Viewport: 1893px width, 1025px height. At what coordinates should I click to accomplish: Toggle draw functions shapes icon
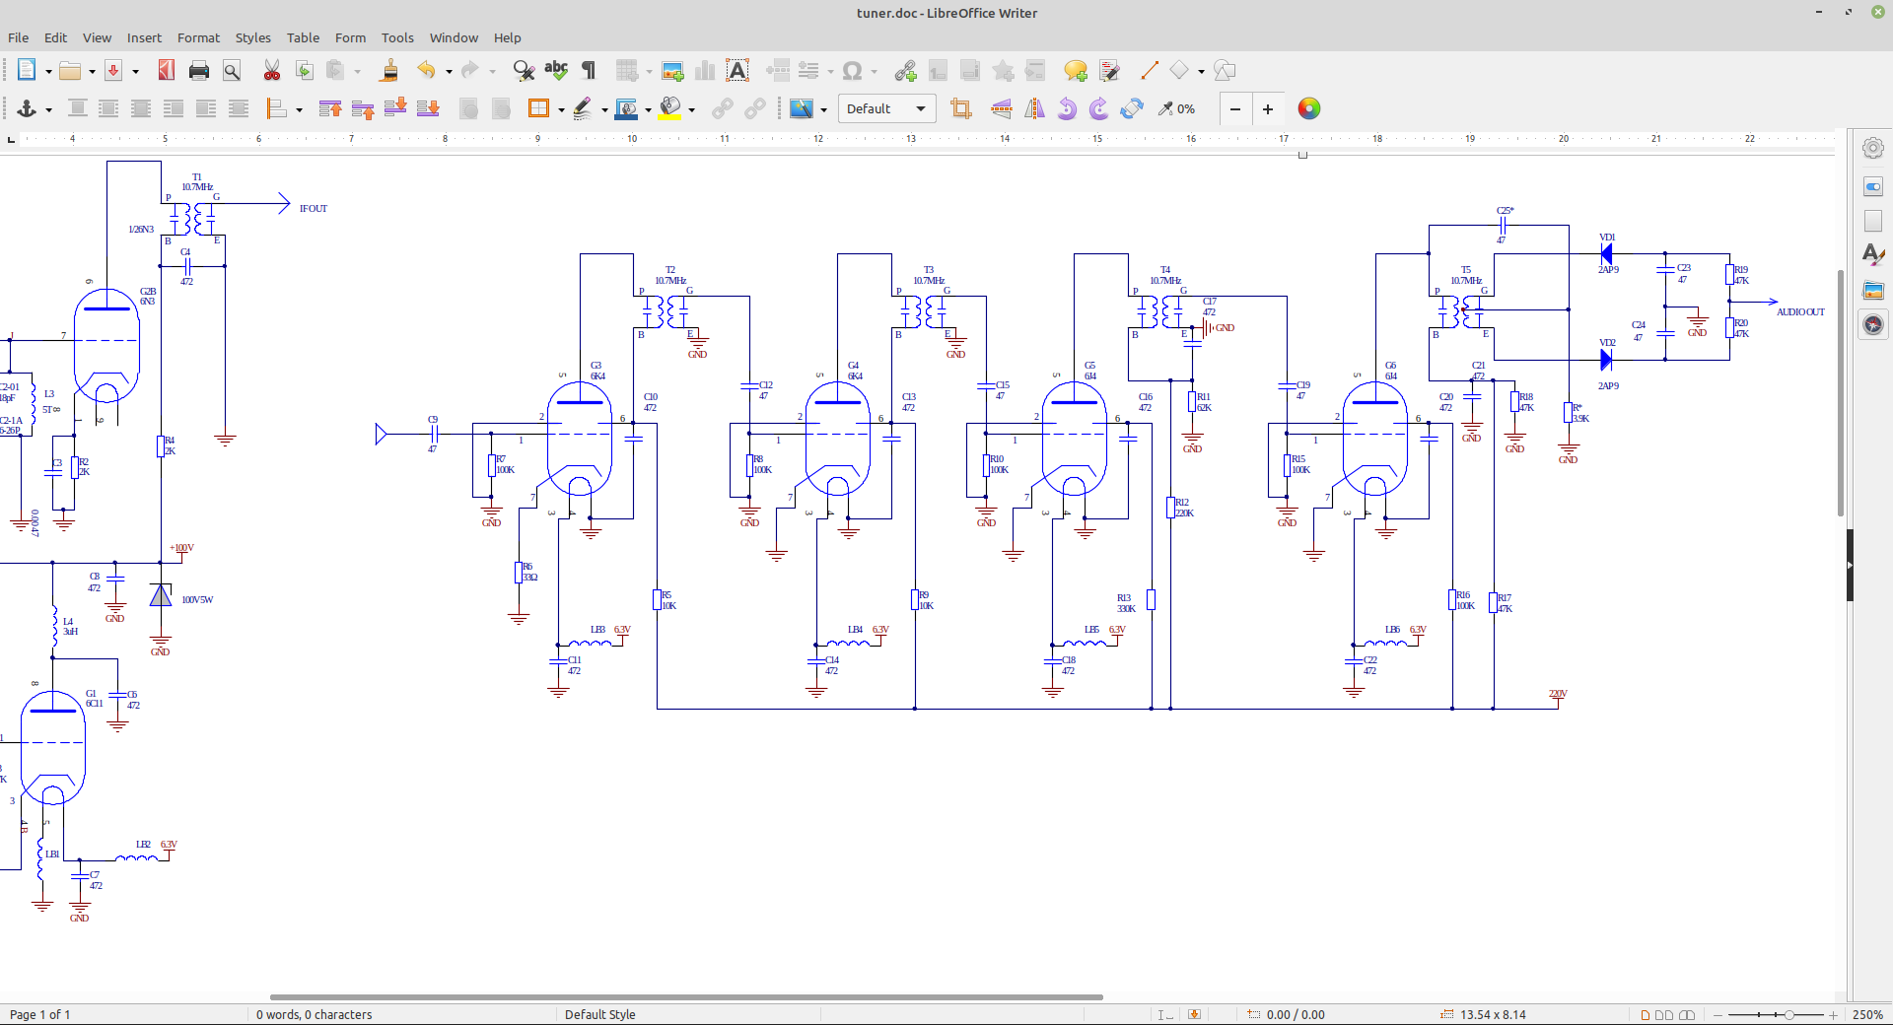1226,70
